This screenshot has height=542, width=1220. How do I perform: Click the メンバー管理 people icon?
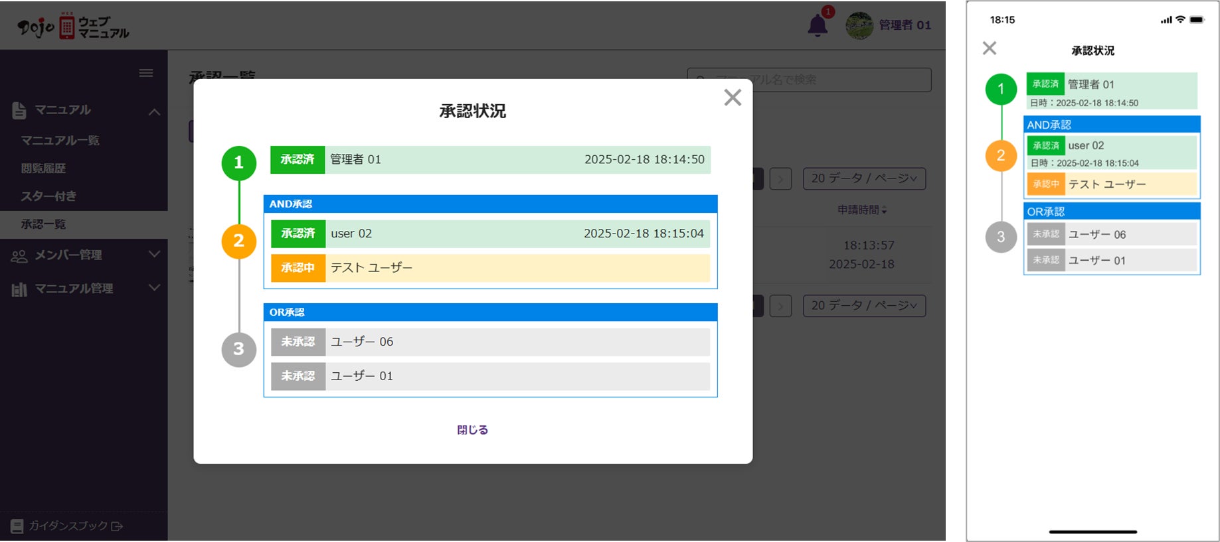click(x=19, y=255)
